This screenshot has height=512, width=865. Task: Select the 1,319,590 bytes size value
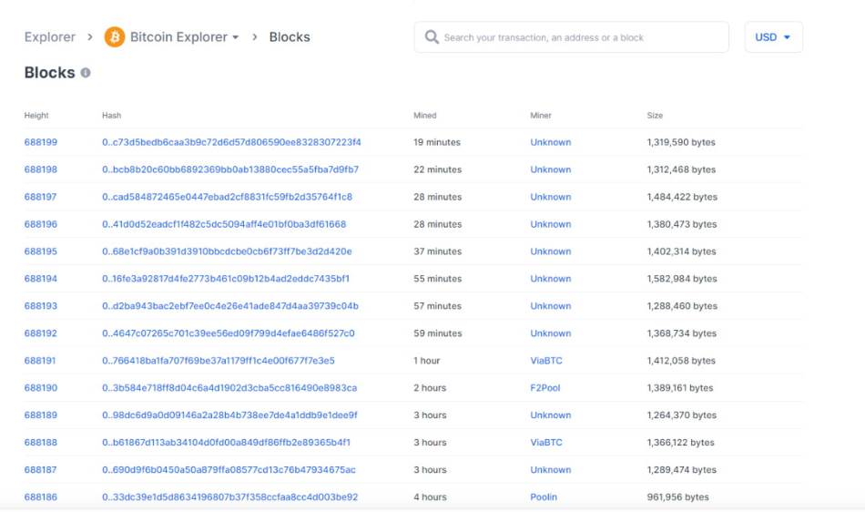coord(681,142)
